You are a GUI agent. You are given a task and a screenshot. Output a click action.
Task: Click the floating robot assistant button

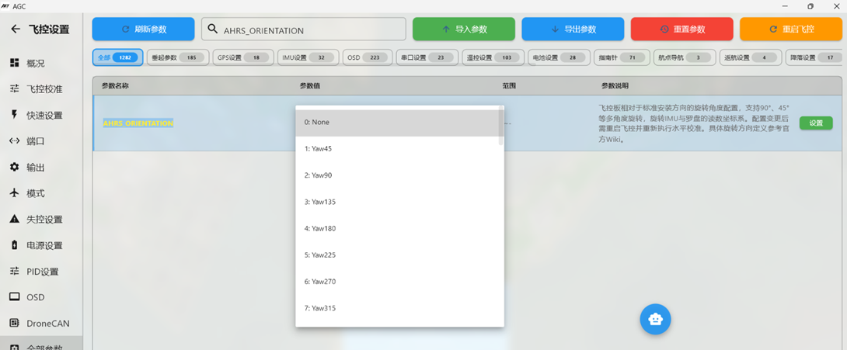click(x=655, y=319)
